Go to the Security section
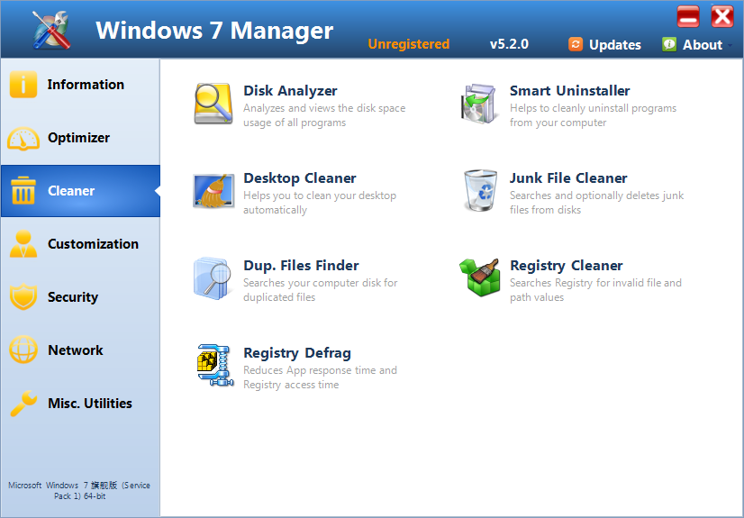The width and height of the screenshot is (744, 518). 80,297
